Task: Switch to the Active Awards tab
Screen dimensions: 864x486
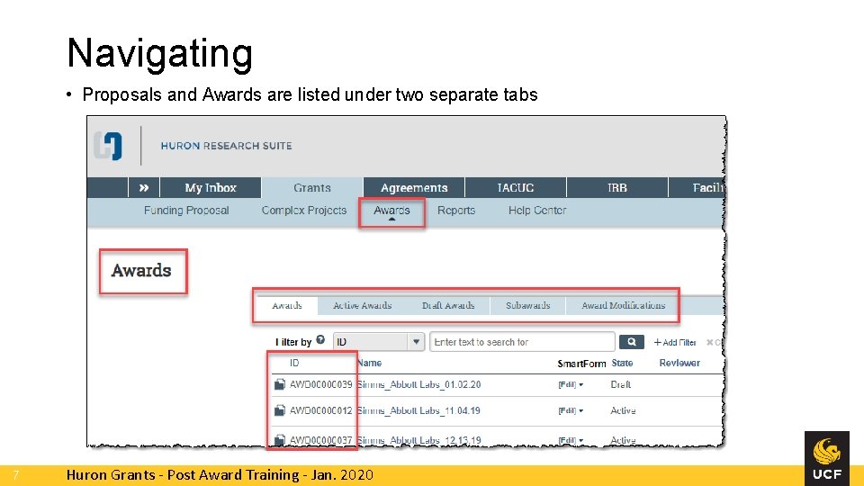Action: pos(362,305)
